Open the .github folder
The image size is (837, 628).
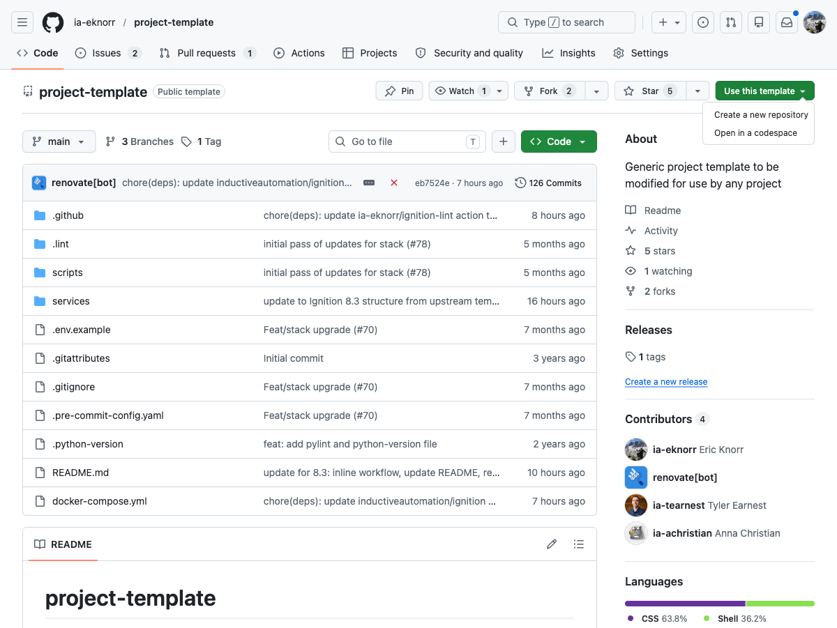(68, 215)
